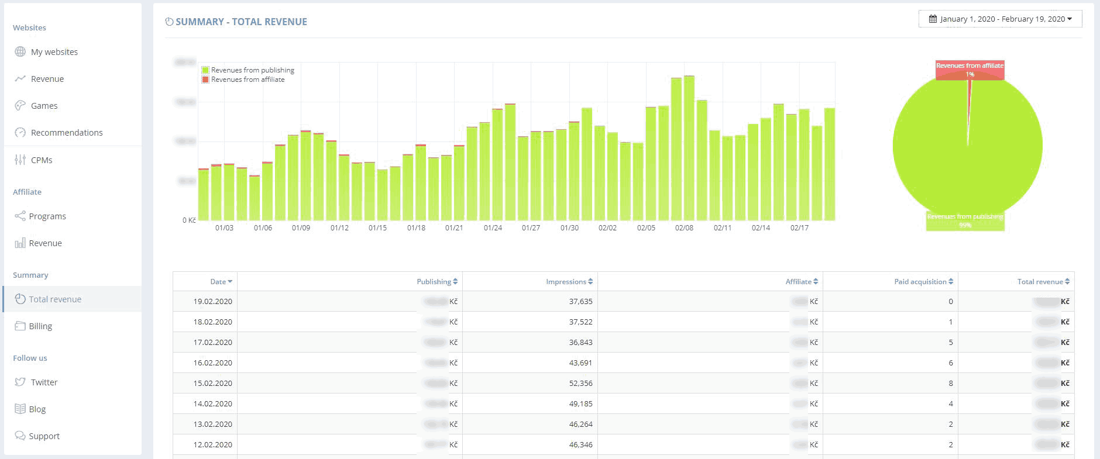This screenshot has width=1100, height=459.
Task: Click impressions value 46,346
Action: 580,444
